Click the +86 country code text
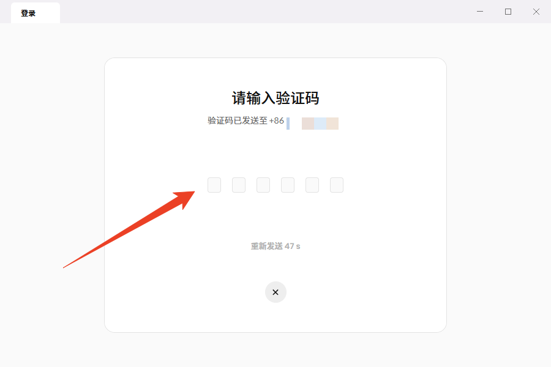 click(x=277, y=121)
